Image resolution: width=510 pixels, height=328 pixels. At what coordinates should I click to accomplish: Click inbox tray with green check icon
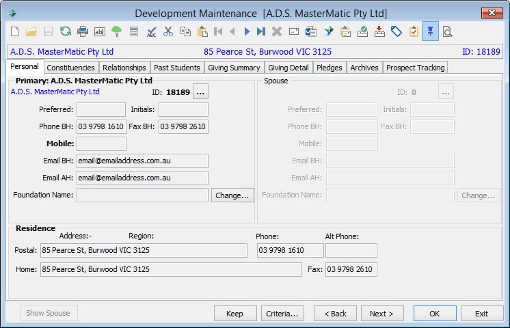(x=362, y=31)
